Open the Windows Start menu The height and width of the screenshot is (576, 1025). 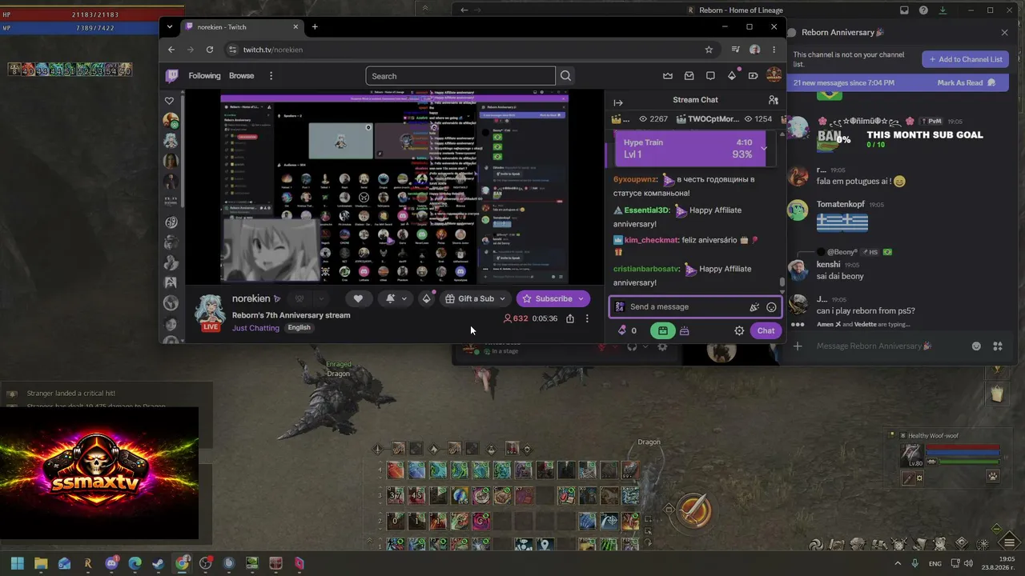coord(17,563)
